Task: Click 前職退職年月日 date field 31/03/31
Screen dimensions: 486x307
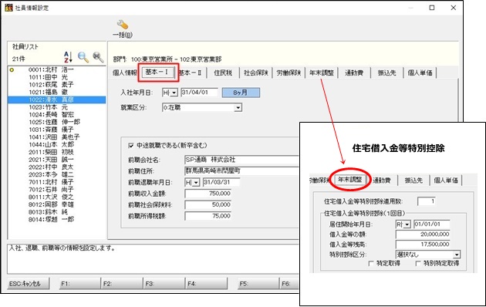Action: pos(221,182)
